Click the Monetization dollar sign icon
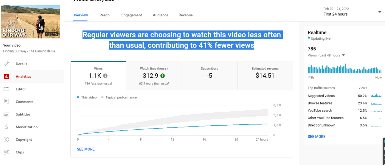 6,127
